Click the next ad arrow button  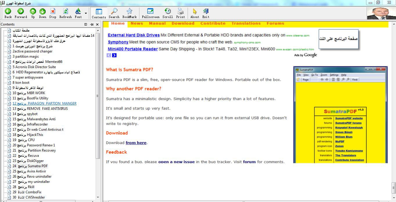tap(114, 55)
